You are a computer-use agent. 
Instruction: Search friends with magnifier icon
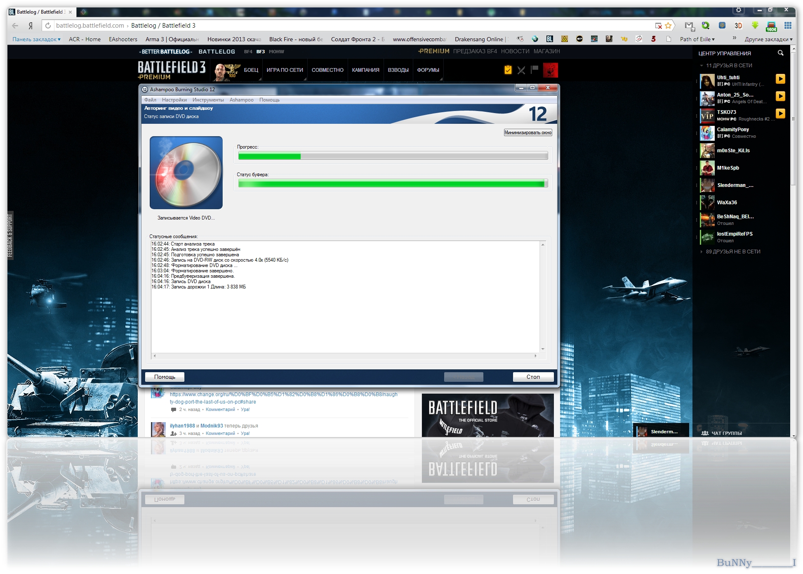(780, 53)
